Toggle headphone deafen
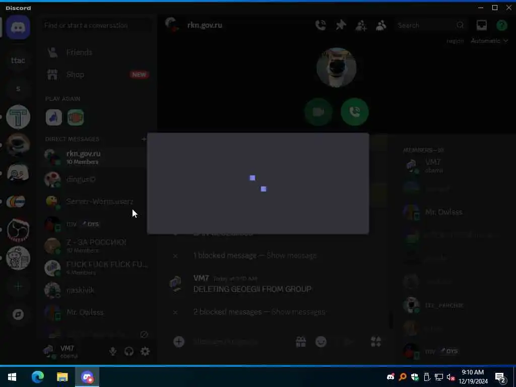Image resolution: width=516 pixels, height=387 pixels. (129, 351)
